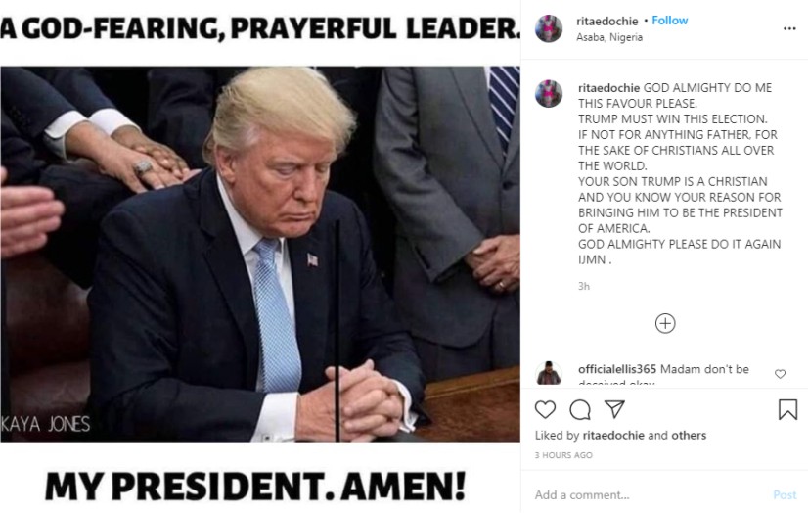Open comments via speech bubble icon

[580, 410]
